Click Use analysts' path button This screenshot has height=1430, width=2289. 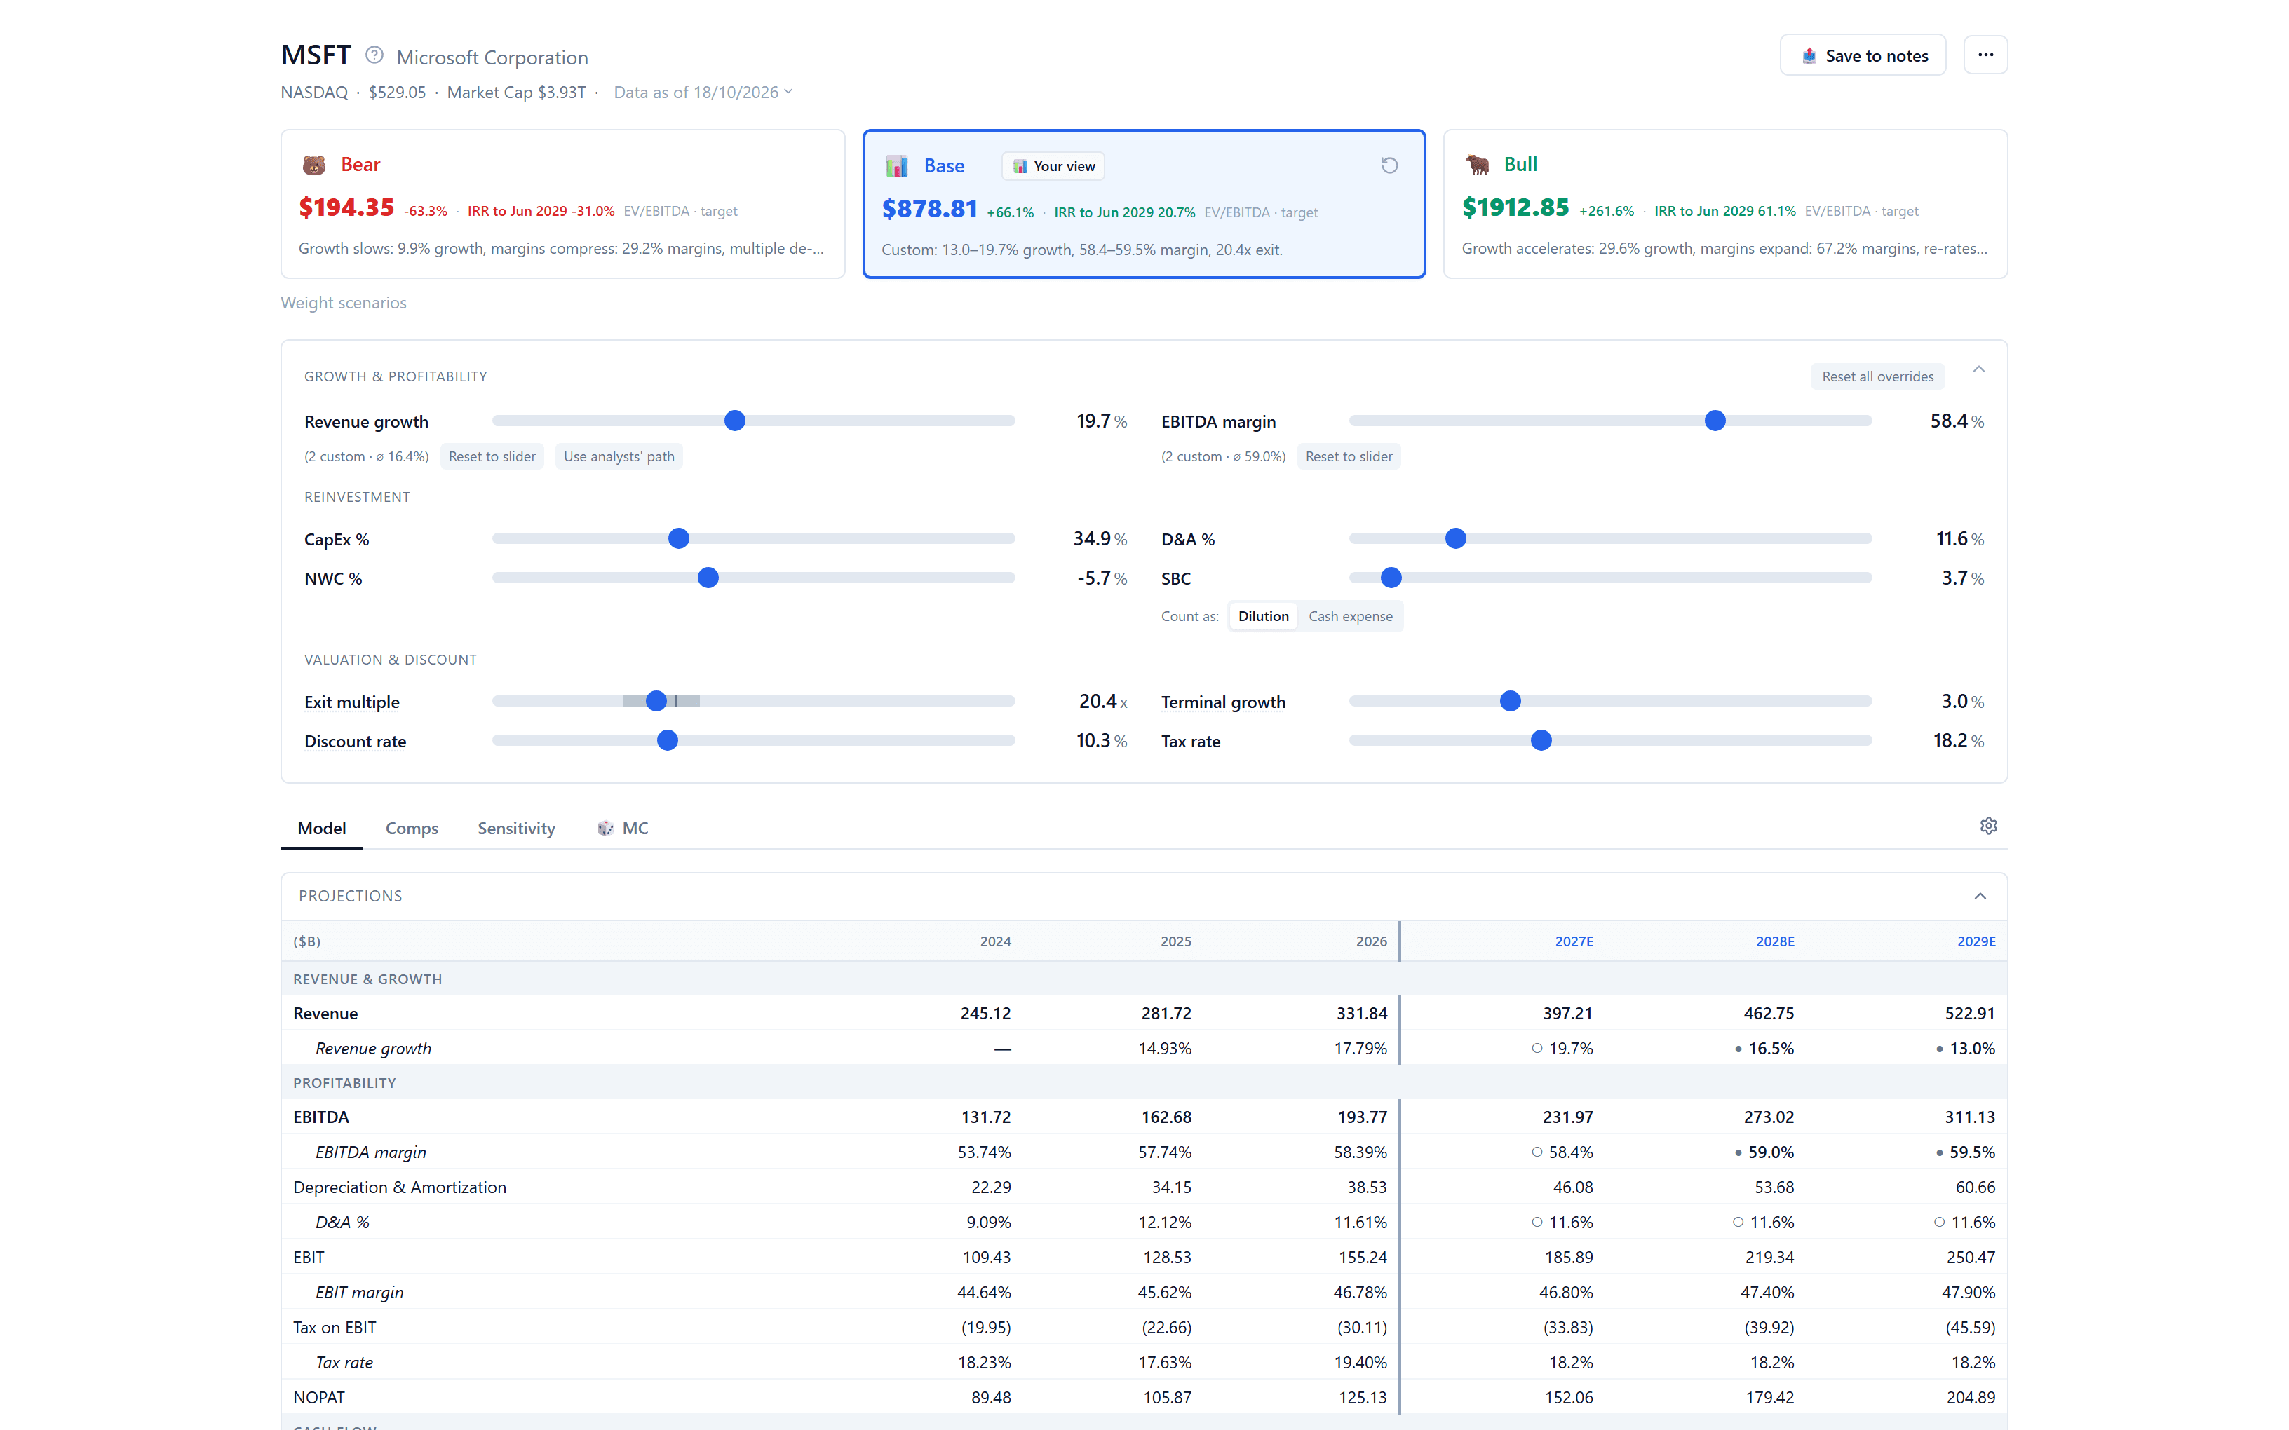[x=619, y=457]
